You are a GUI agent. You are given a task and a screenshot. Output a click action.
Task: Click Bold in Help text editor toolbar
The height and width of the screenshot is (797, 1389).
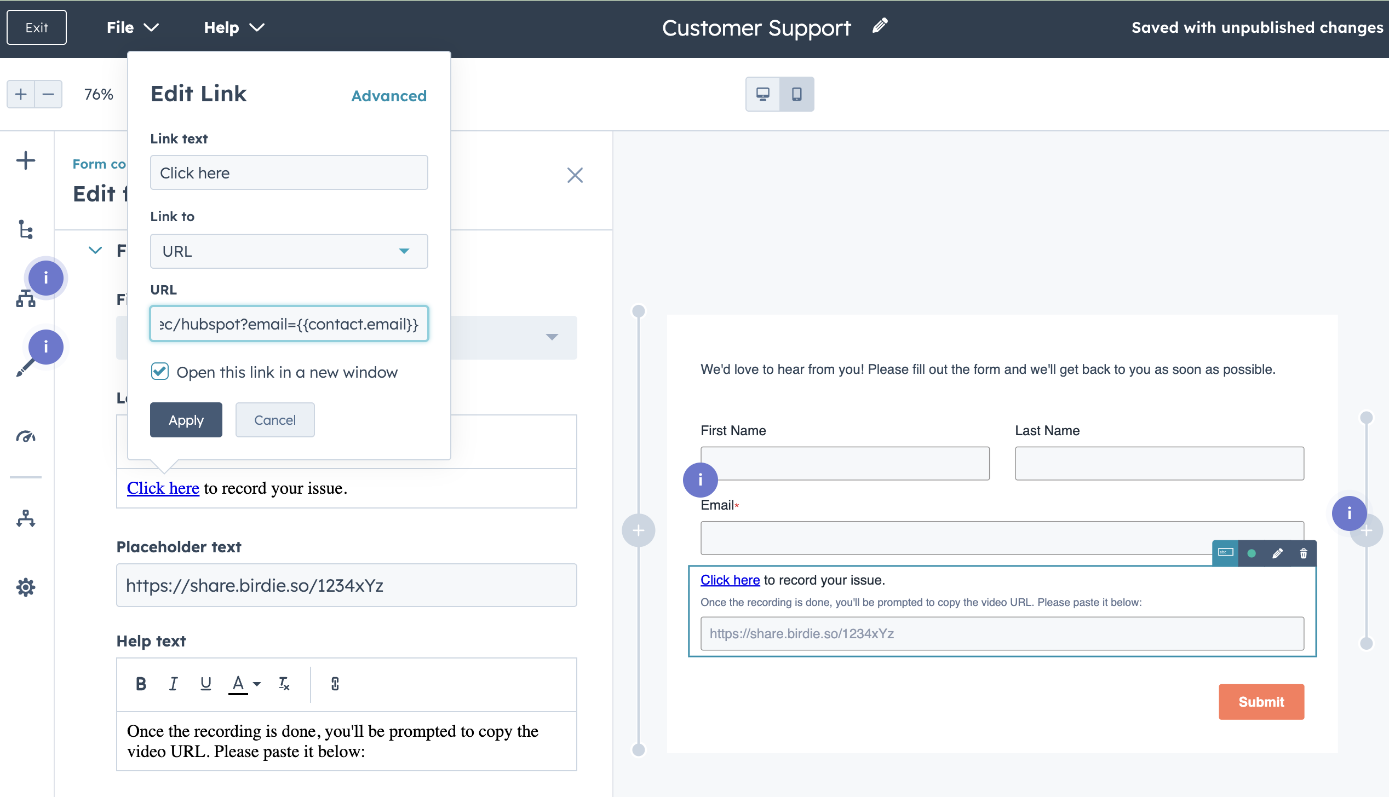(x=141, y=684)
